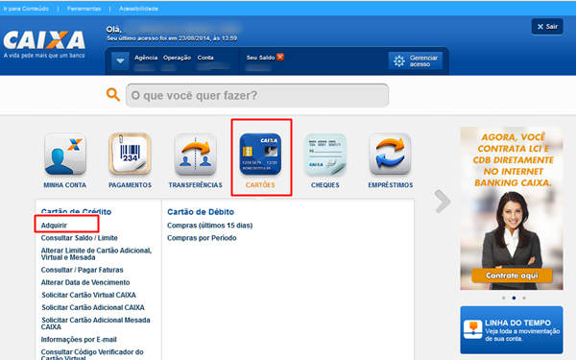
Task: Click the Linha do Tempo speech-bubble icon
Action: pos(472,329)
